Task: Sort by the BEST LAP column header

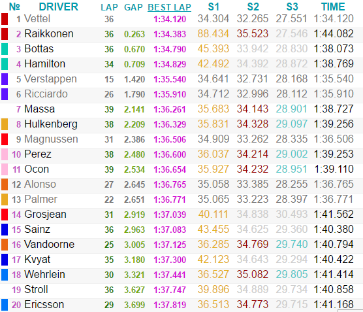Action: 170,7
